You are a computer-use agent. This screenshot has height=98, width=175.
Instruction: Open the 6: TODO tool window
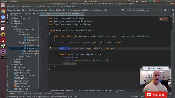tap(38, 94)
